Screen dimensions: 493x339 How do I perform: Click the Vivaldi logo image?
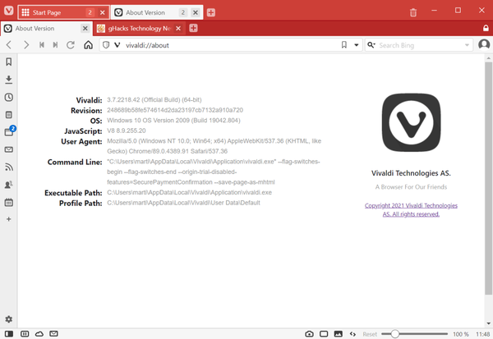[x=411, y=122]
